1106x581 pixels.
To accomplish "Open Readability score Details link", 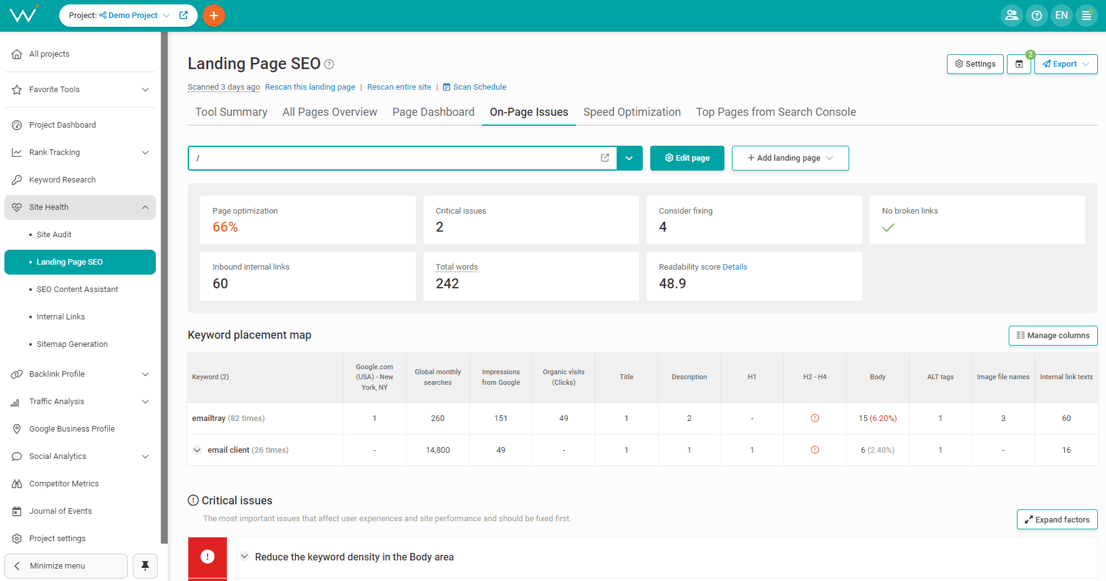I will click(x=734, y=267).
